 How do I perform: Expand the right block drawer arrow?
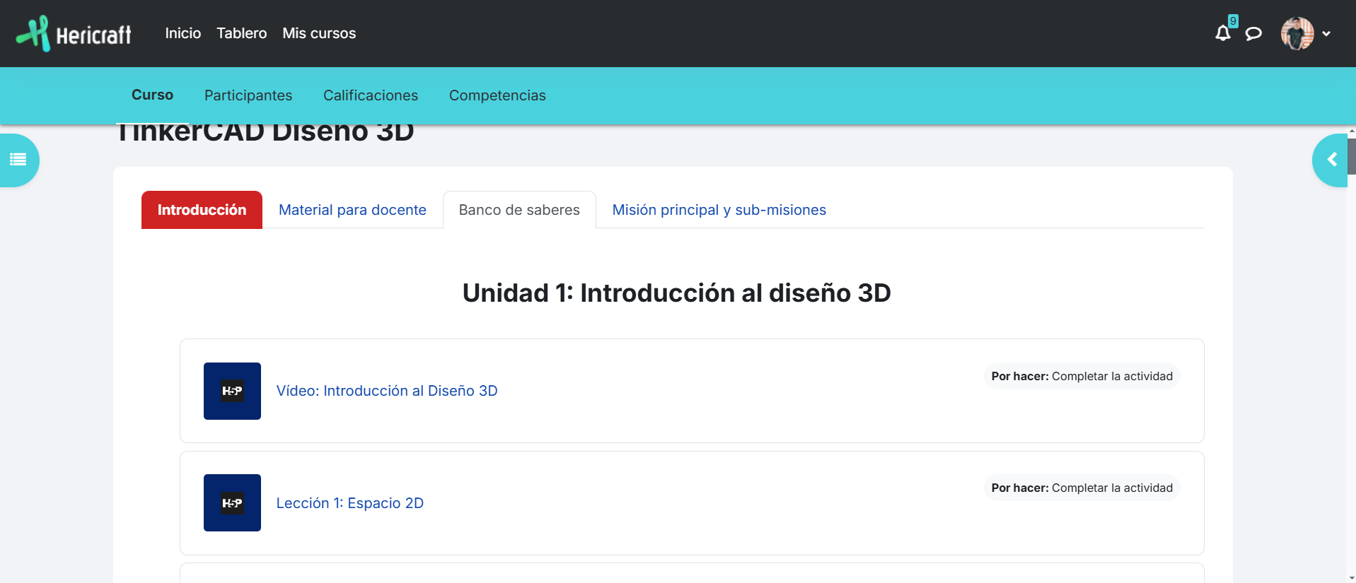pos(1331,160)
